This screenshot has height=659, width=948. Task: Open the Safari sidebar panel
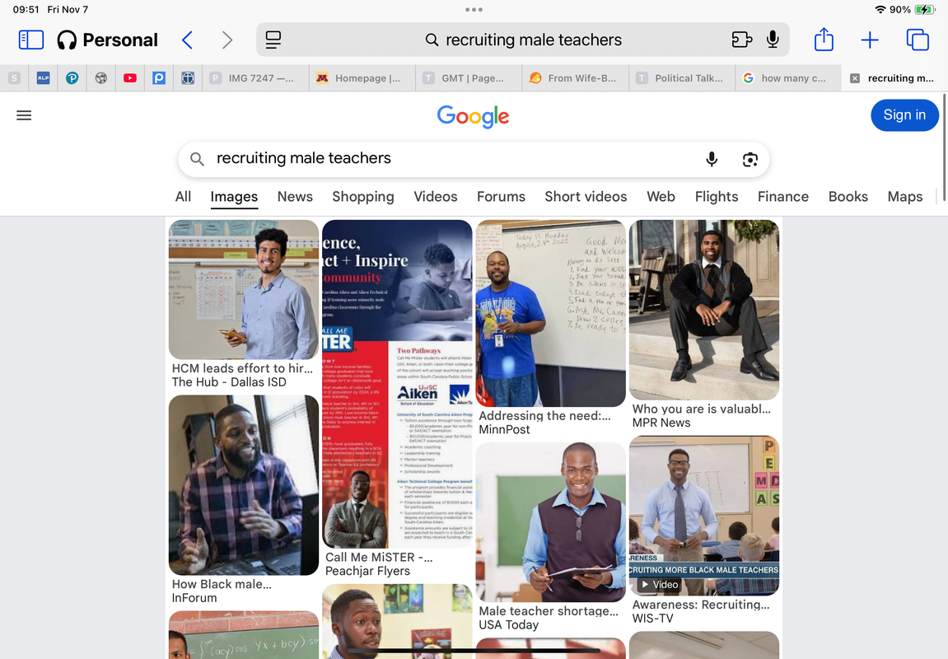[31, 40]
